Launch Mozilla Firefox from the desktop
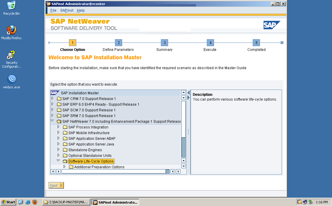332x206 pixels. (11, 33)
